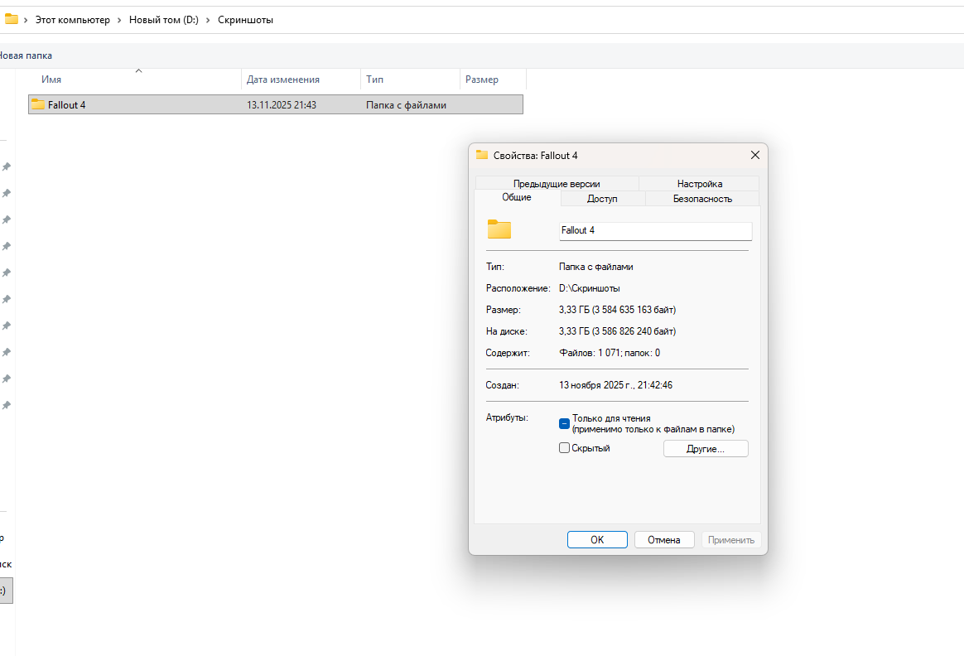Viewport: 964px width, 656px height.
Task: Go to Новый том (D:) in breadcrumb
Action: pos(163,20)
